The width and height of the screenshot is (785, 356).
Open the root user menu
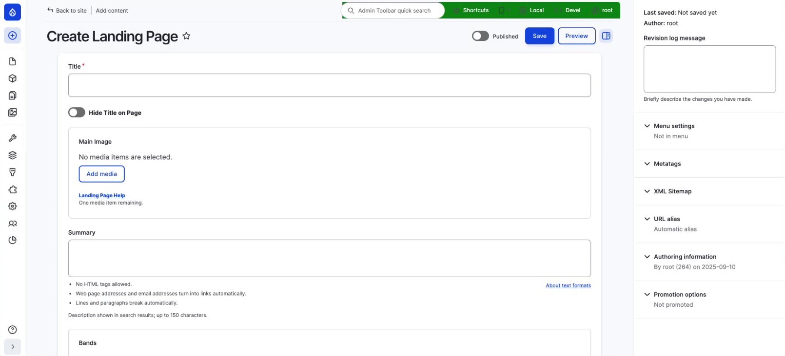[x=603, y=10]
